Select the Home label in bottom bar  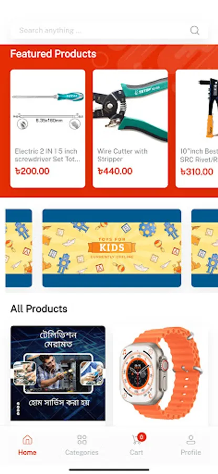(x=27, y=452)
